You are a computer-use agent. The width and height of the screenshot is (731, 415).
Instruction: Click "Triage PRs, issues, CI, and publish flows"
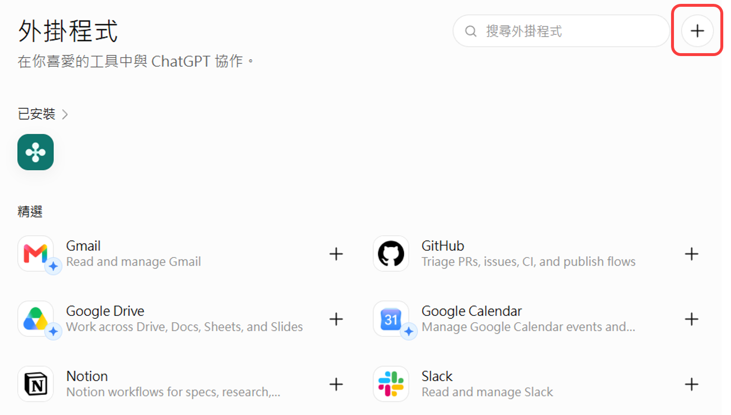(528, 262)
